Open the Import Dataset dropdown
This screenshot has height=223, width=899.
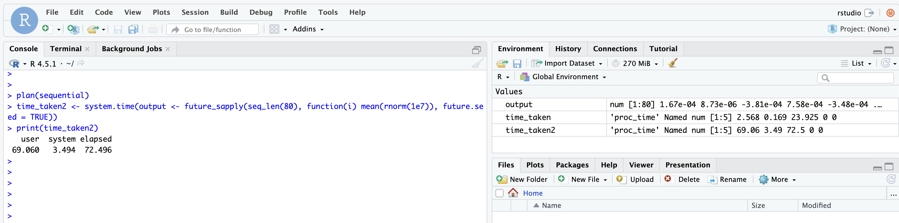coord(567,63)
